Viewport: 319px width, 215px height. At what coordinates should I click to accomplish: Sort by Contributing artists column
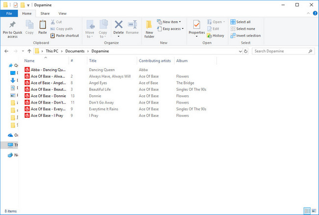click(x=156, y=60)
